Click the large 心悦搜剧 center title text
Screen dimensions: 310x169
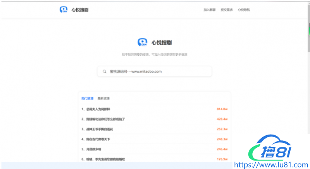(162, 43)
